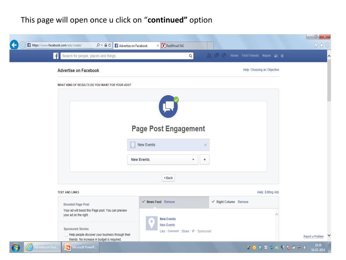Click the Windows Start orb
Image resolution: width=346 pixels, height=260 pixels.
(x=16, y=247)
